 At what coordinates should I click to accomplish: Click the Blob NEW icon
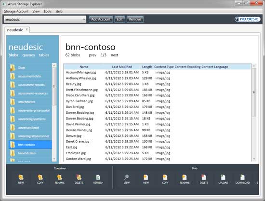[x=146, y=177]
